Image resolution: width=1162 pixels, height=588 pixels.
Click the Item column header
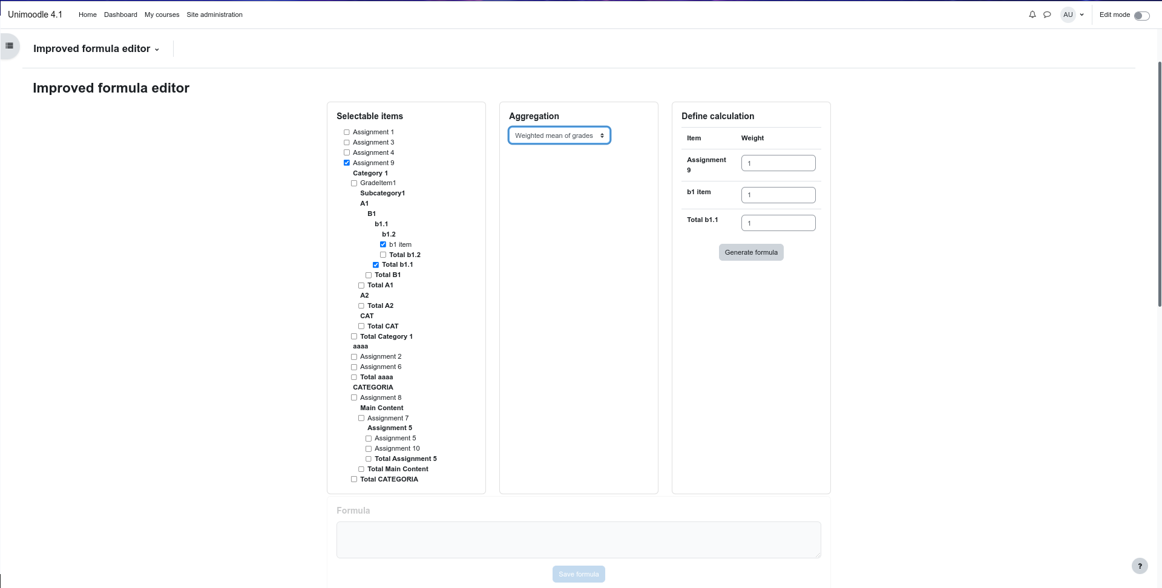[x=694, y=138]
